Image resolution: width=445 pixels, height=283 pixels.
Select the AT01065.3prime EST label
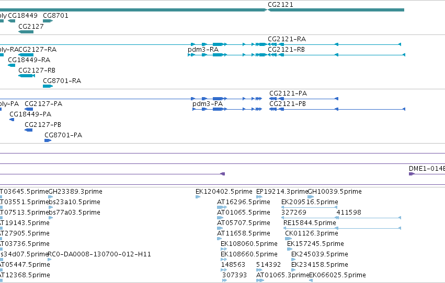coord(283,275)
